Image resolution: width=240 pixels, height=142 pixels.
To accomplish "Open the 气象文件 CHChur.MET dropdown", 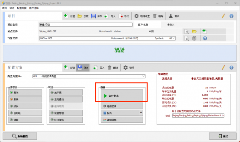I will point(174,38).
